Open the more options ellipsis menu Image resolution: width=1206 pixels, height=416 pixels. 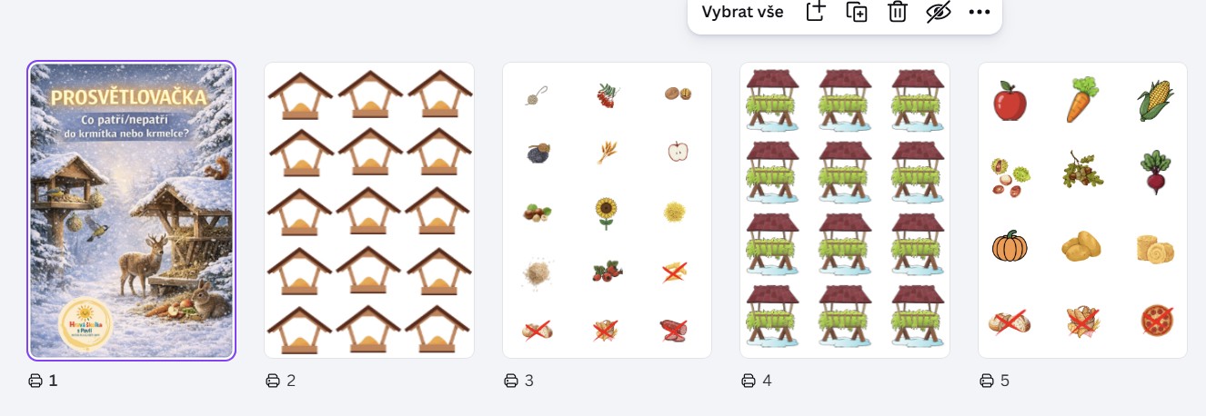click(x=979, y=12)
